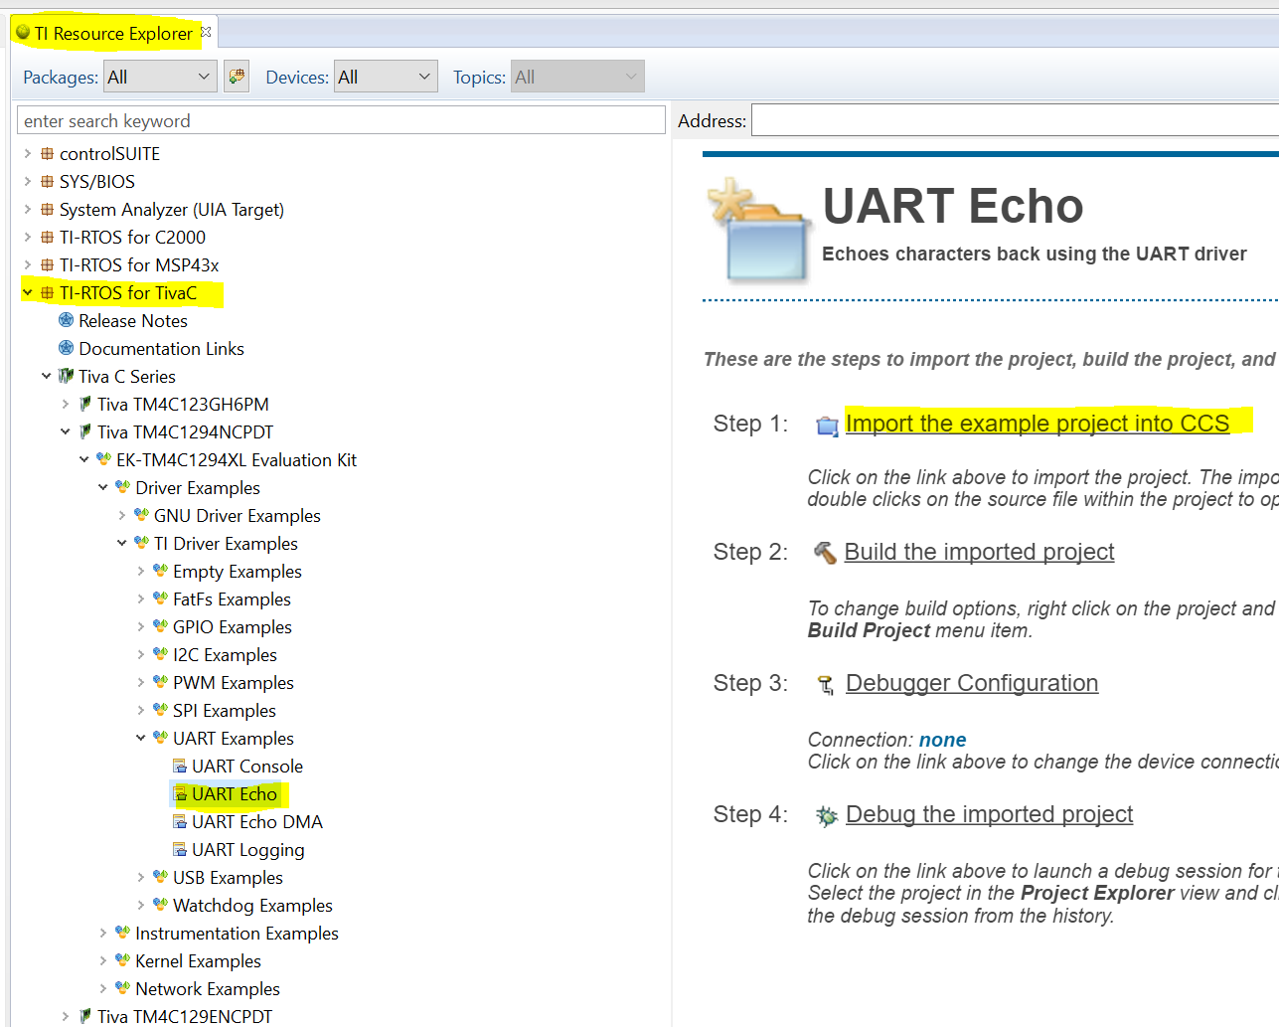Click the EK-TM4C1294XL Evaluation Kit icon
The width and height of the screenshot is (1279, 1027).
coord(103,459)
